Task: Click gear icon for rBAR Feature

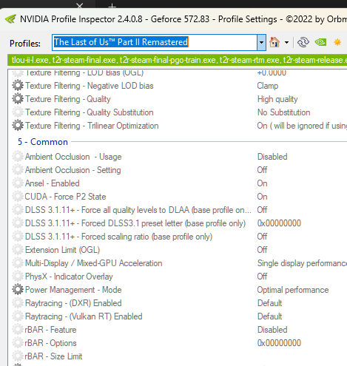Action: [18, 330]
